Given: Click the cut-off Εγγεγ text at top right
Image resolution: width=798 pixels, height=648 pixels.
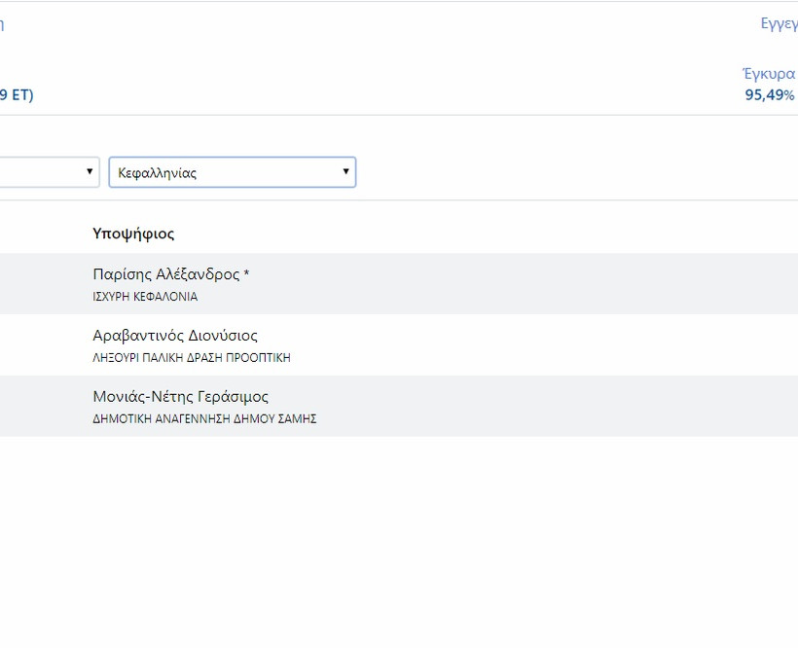Looking at the screenshot, I should pyautogui.click(x=779, y=23).
